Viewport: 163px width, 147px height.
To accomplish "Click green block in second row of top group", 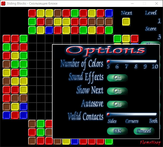I will pyautogui.click(x=32, y=22).
